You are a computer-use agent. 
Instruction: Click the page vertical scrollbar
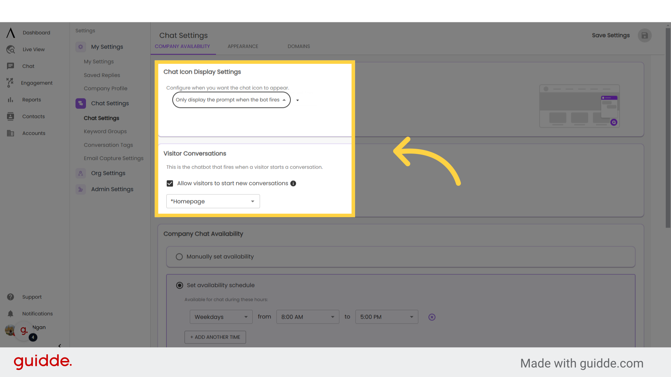668,128
